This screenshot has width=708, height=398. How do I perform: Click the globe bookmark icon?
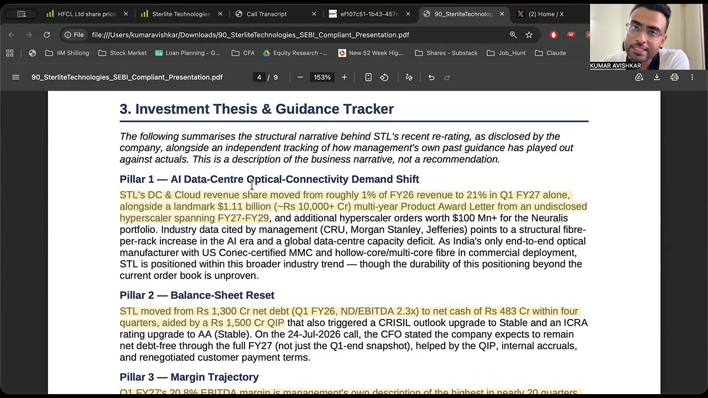click(32, 53)
